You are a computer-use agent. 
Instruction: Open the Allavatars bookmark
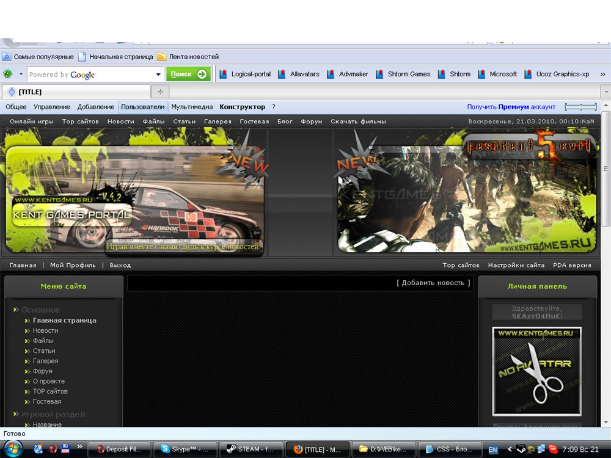[299, 74]
